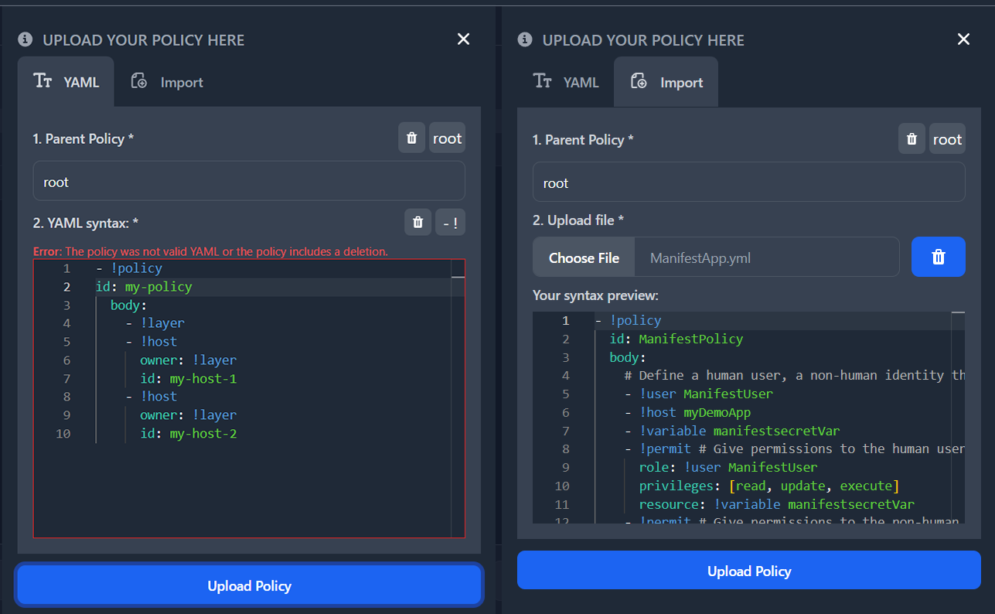The width and height of the screenshot is (995, 614).
Task: Click '- !layer' line in left editor
Action: (155, 323)
